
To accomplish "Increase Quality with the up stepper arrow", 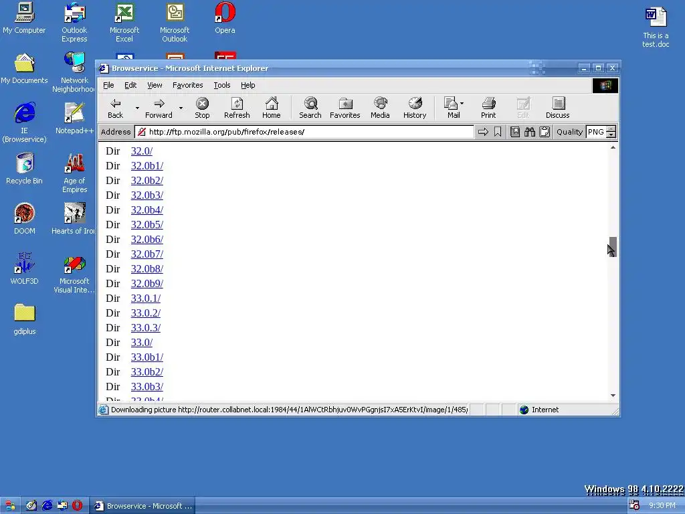I will [611, 128].
